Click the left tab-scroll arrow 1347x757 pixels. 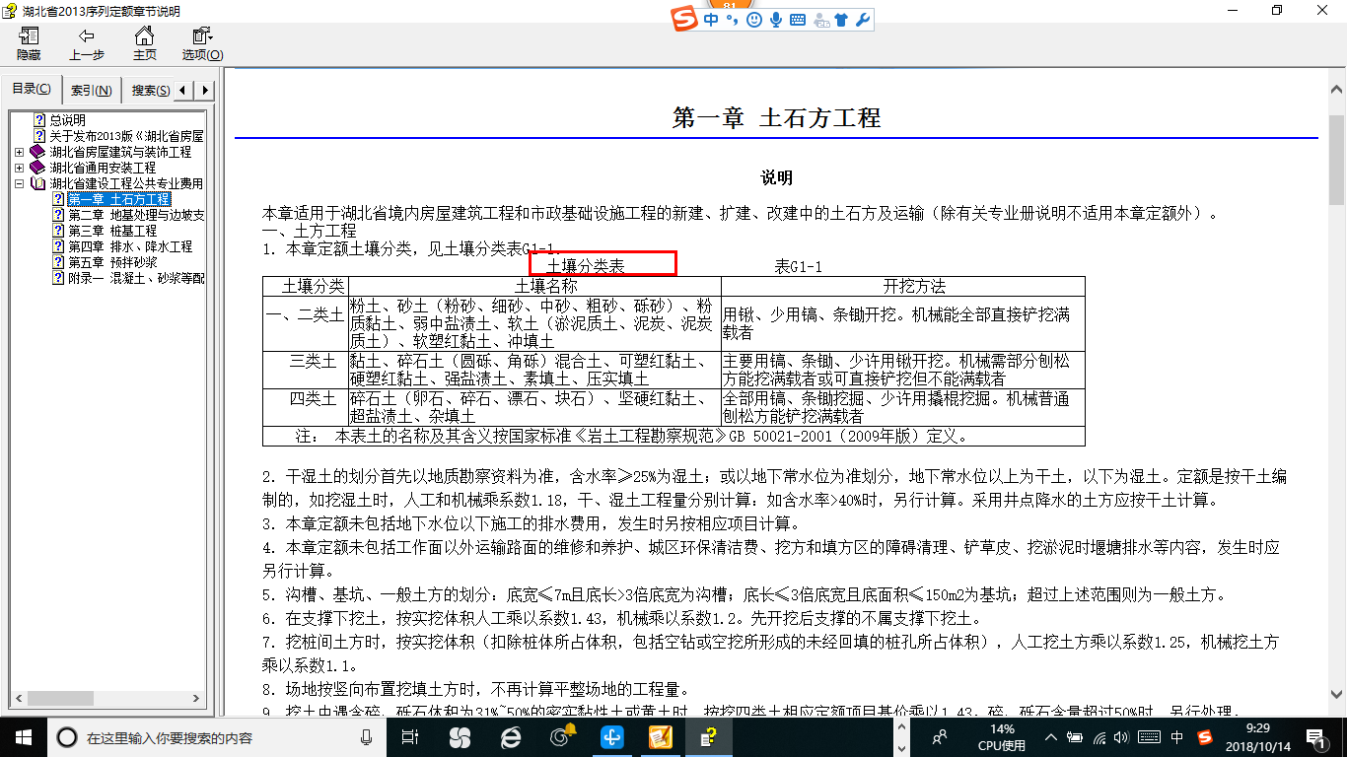click(x=185, y=90)
